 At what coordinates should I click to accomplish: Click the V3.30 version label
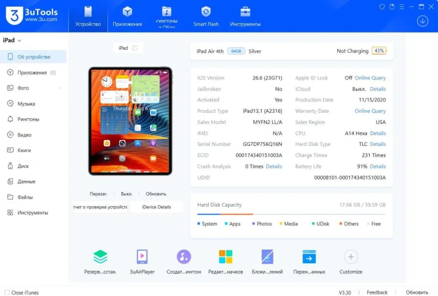[x=345, y=292]
